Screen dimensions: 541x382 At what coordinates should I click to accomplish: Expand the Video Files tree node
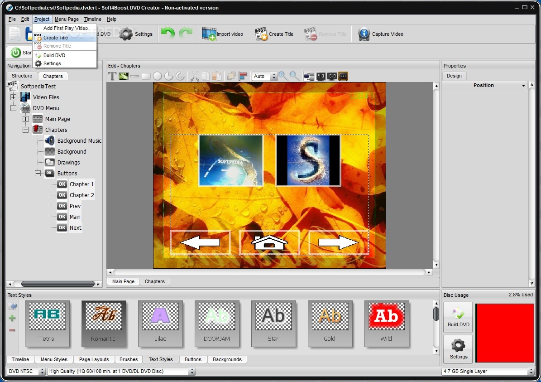(13, 97)
